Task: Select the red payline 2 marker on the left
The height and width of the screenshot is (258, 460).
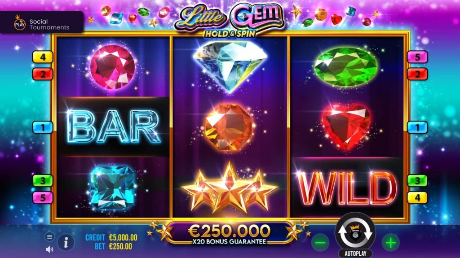Action: click(43, 74)
